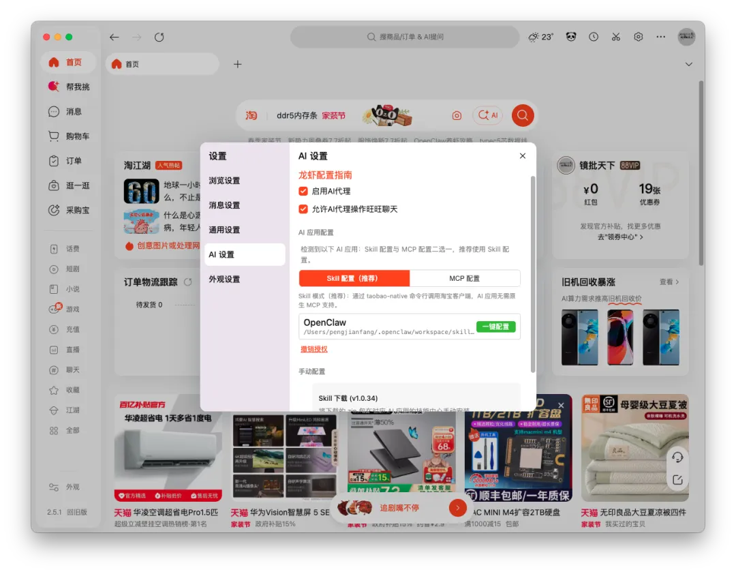Open 短剧 short dramas in the sidebar
This screenshot has width=736, height=574.
(x=65, y=269)
